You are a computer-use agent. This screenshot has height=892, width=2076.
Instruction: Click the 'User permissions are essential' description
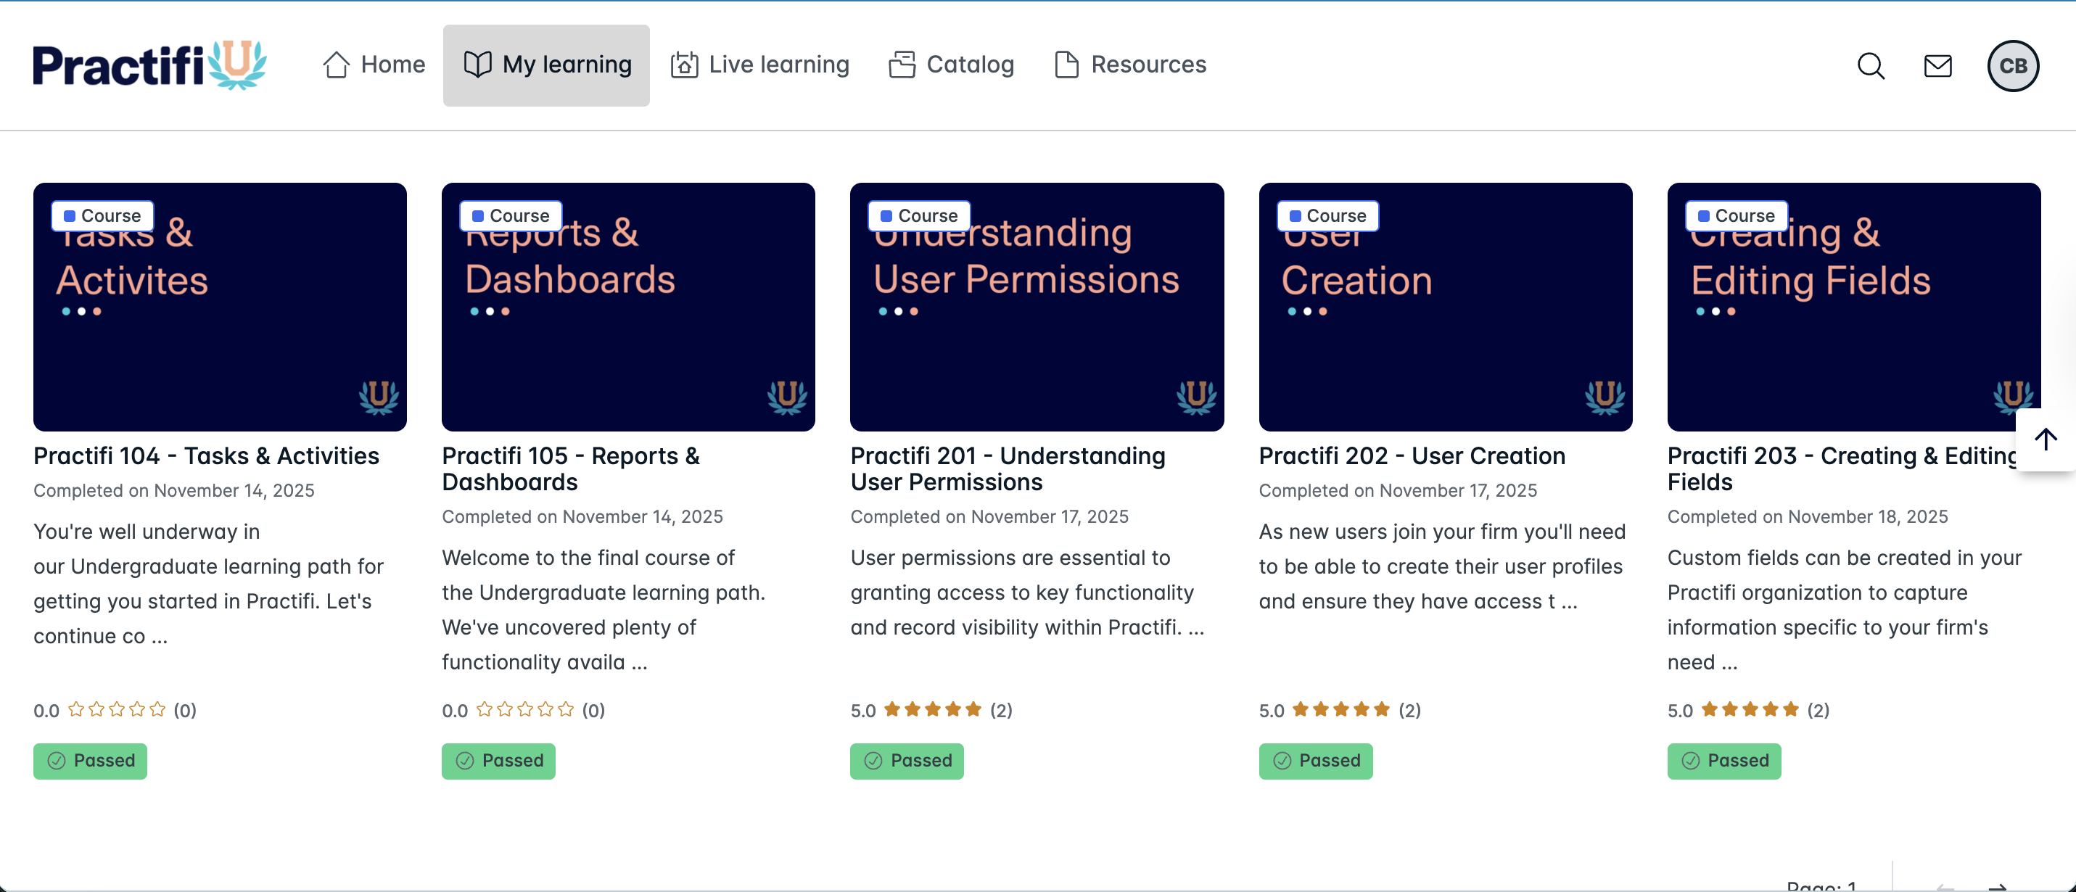coord(1028,592)
